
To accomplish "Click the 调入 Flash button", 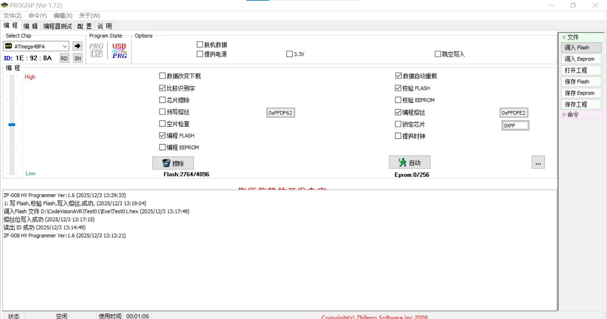I will 581,48.
